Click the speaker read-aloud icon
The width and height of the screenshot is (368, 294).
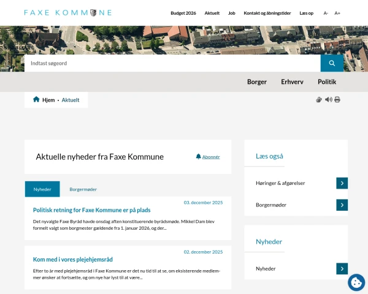tap(328, 100)
